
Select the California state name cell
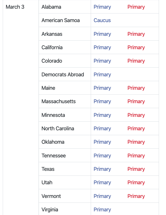65,47
